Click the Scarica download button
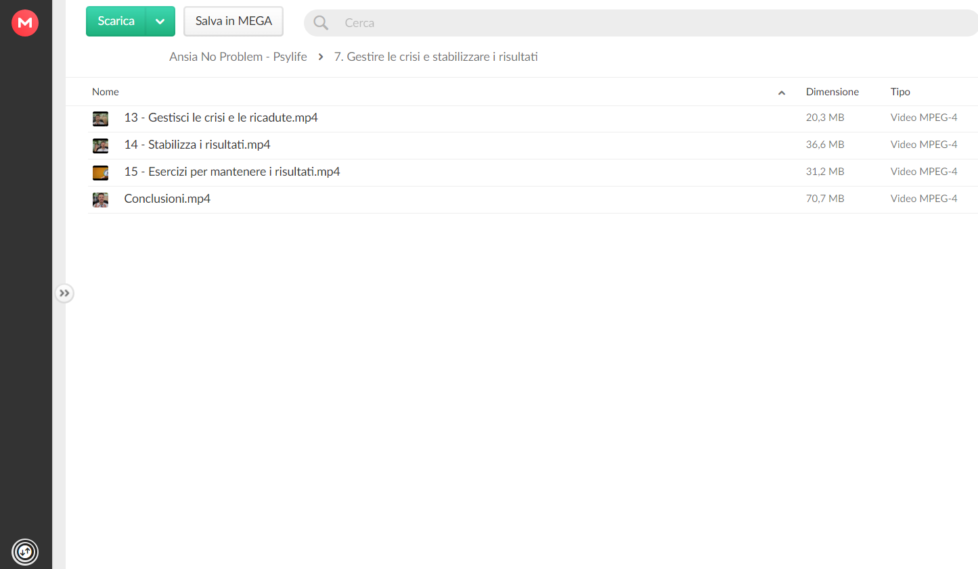Viewport: 978px width, 569px height. coord(116,21)
